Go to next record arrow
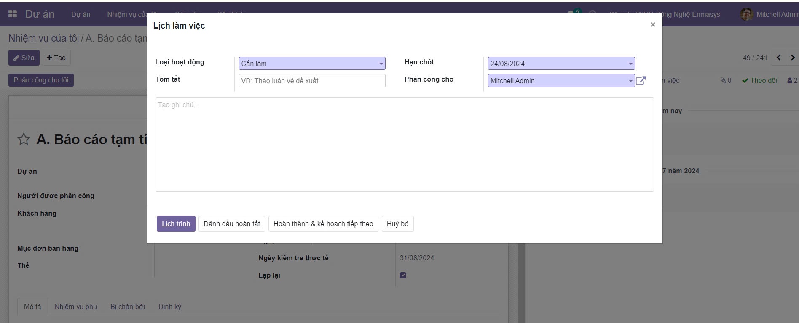The width and height of the screenshot is (799, 323). 792,58
